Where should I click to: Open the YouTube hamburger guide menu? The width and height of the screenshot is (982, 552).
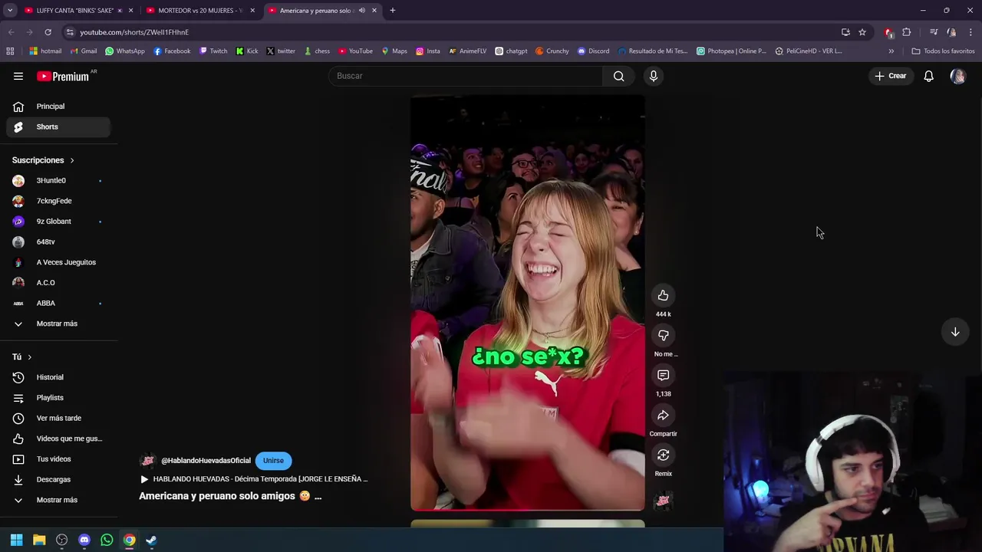tap(18, 76)
